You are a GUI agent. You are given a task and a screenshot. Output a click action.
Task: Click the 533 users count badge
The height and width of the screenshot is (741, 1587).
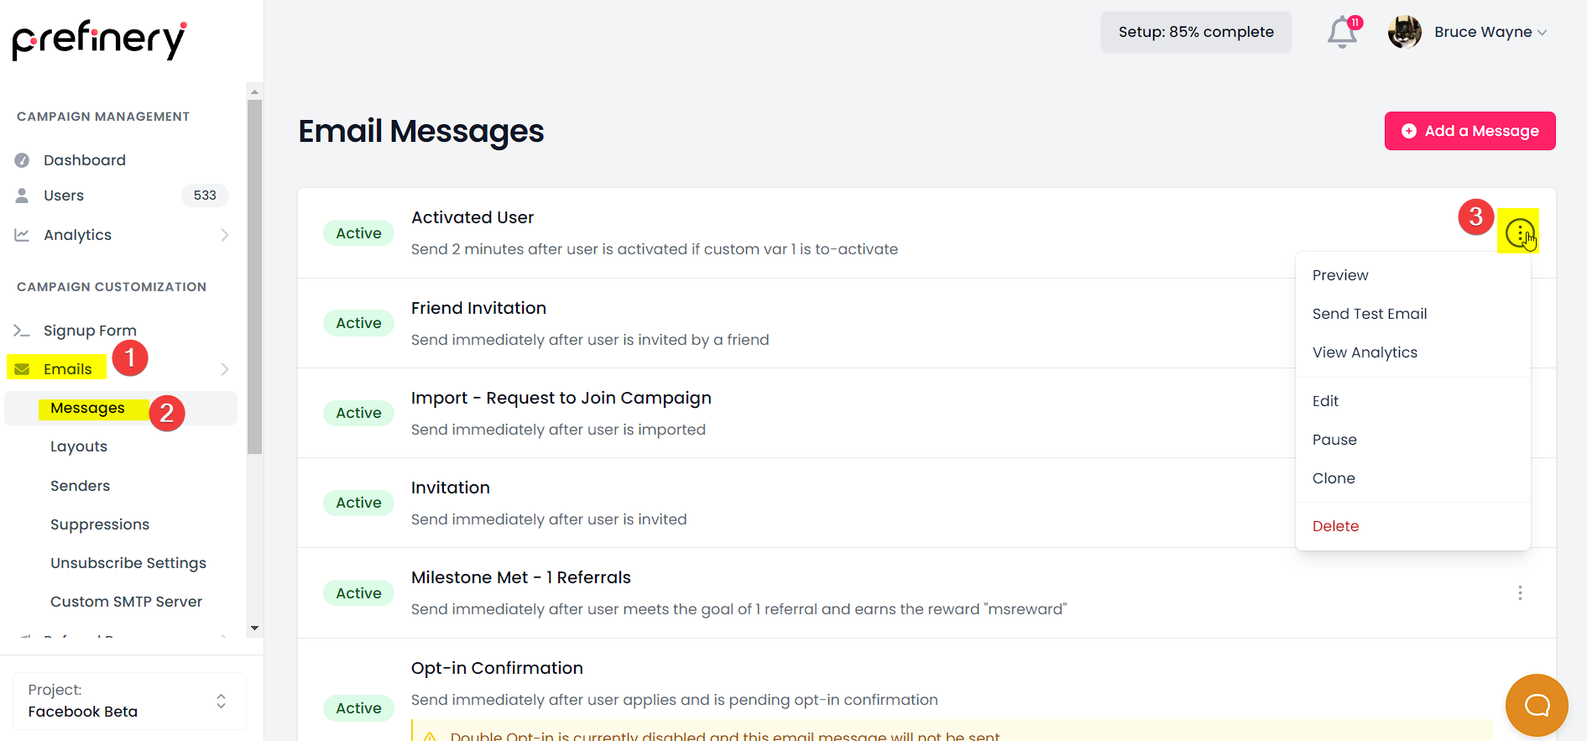coord(205,196)
